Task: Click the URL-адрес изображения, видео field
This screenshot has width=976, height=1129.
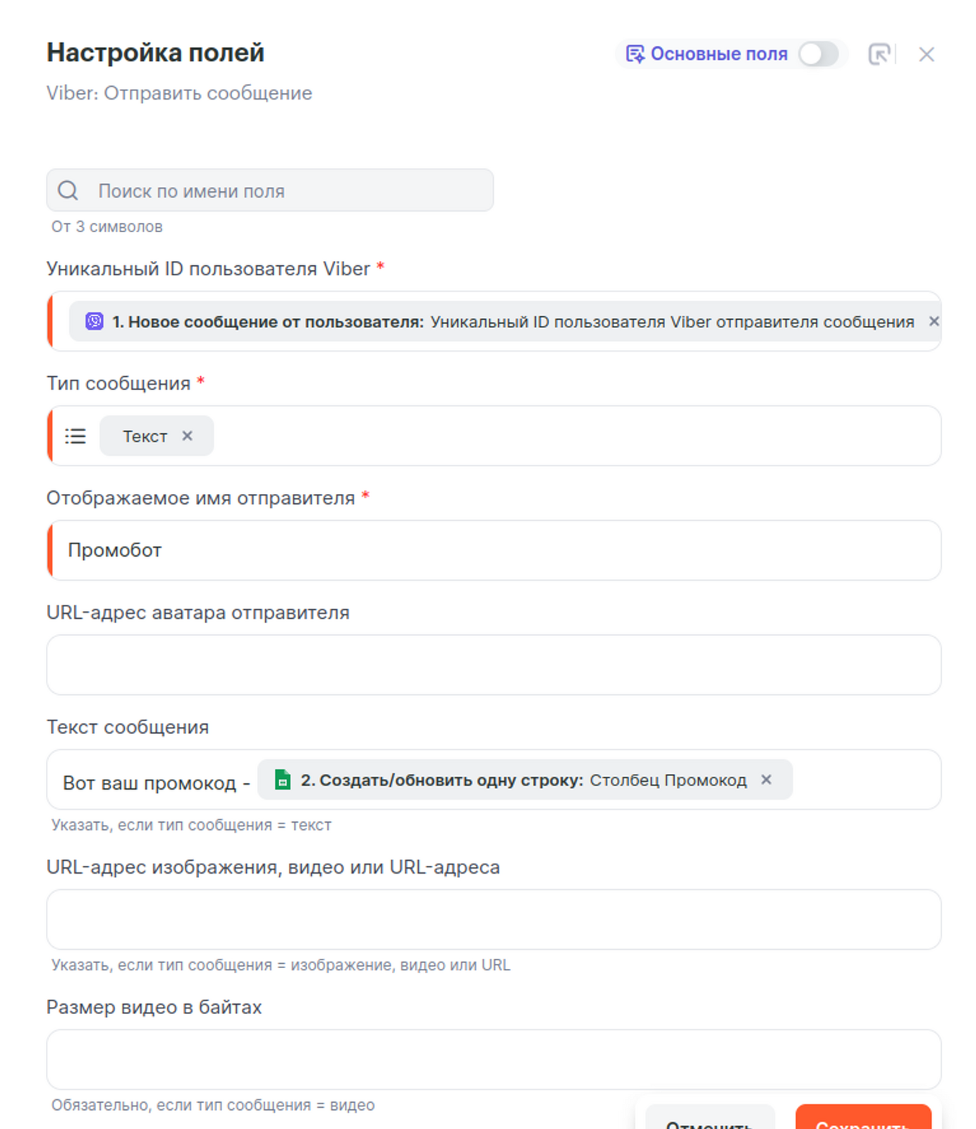Action: 494,919
